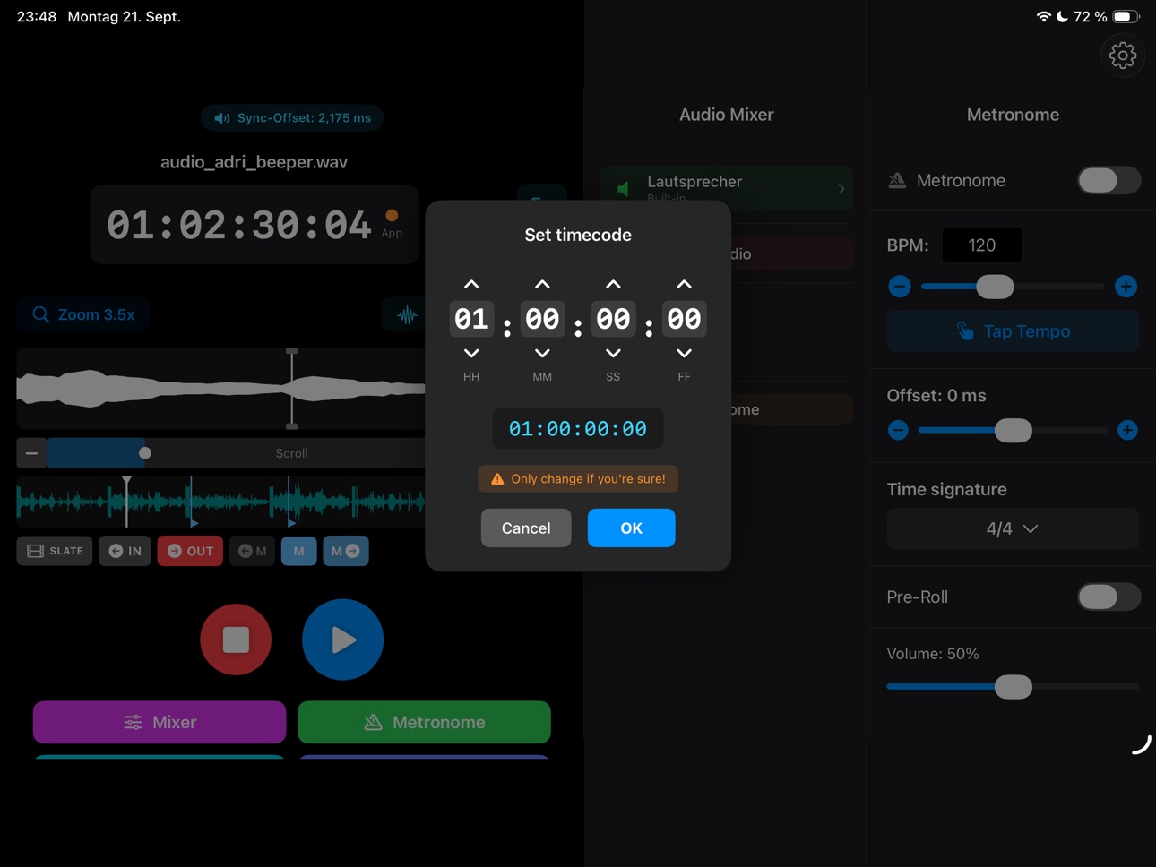
Task: Open the Sync-Offset indicator pill
Action: pyautogui.click(x=292, y=117)
